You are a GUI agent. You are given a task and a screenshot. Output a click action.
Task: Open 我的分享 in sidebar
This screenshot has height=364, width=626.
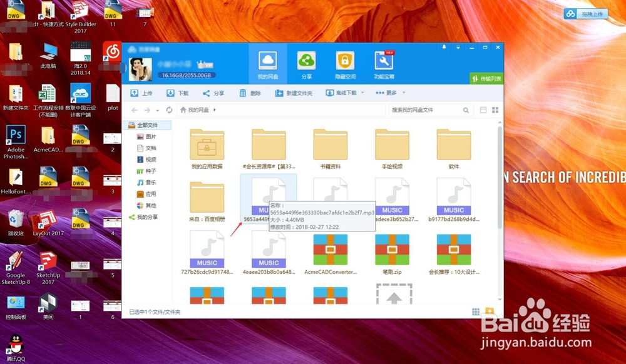tap(143, 217)
